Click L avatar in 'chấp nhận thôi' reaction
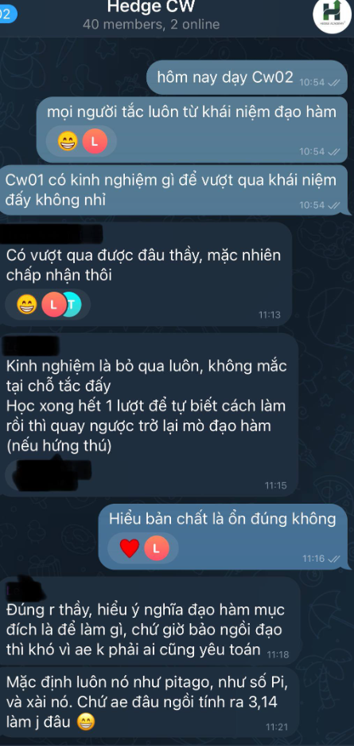This screenshot has width=354, height=746. click(53, 304)
